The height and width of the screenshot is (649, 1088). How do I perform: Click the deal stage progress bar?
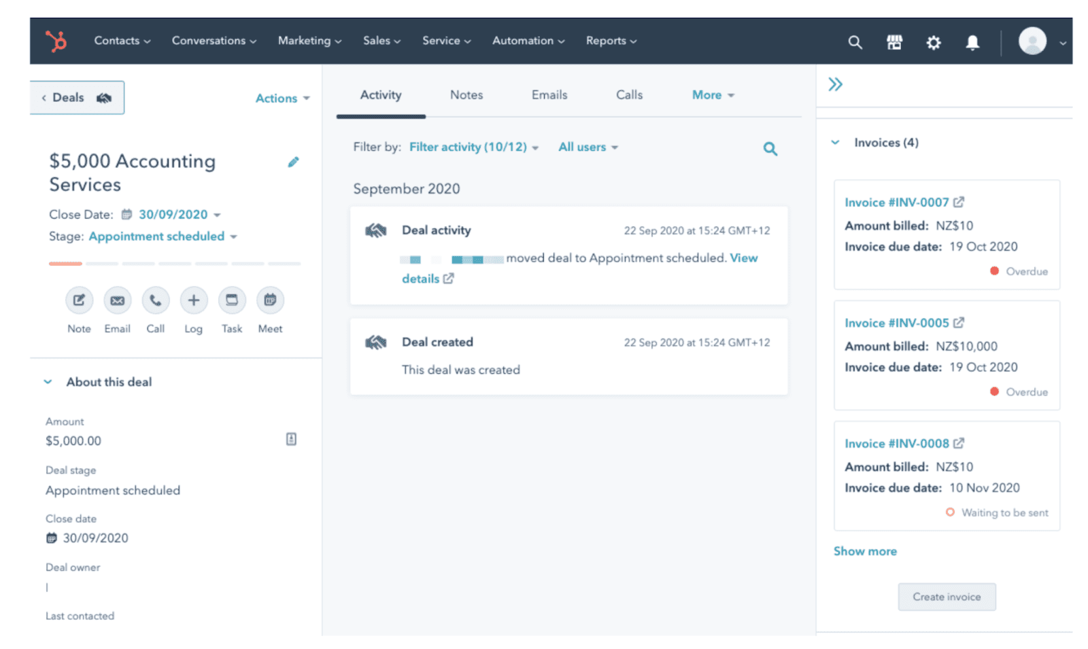pos(175,263)
